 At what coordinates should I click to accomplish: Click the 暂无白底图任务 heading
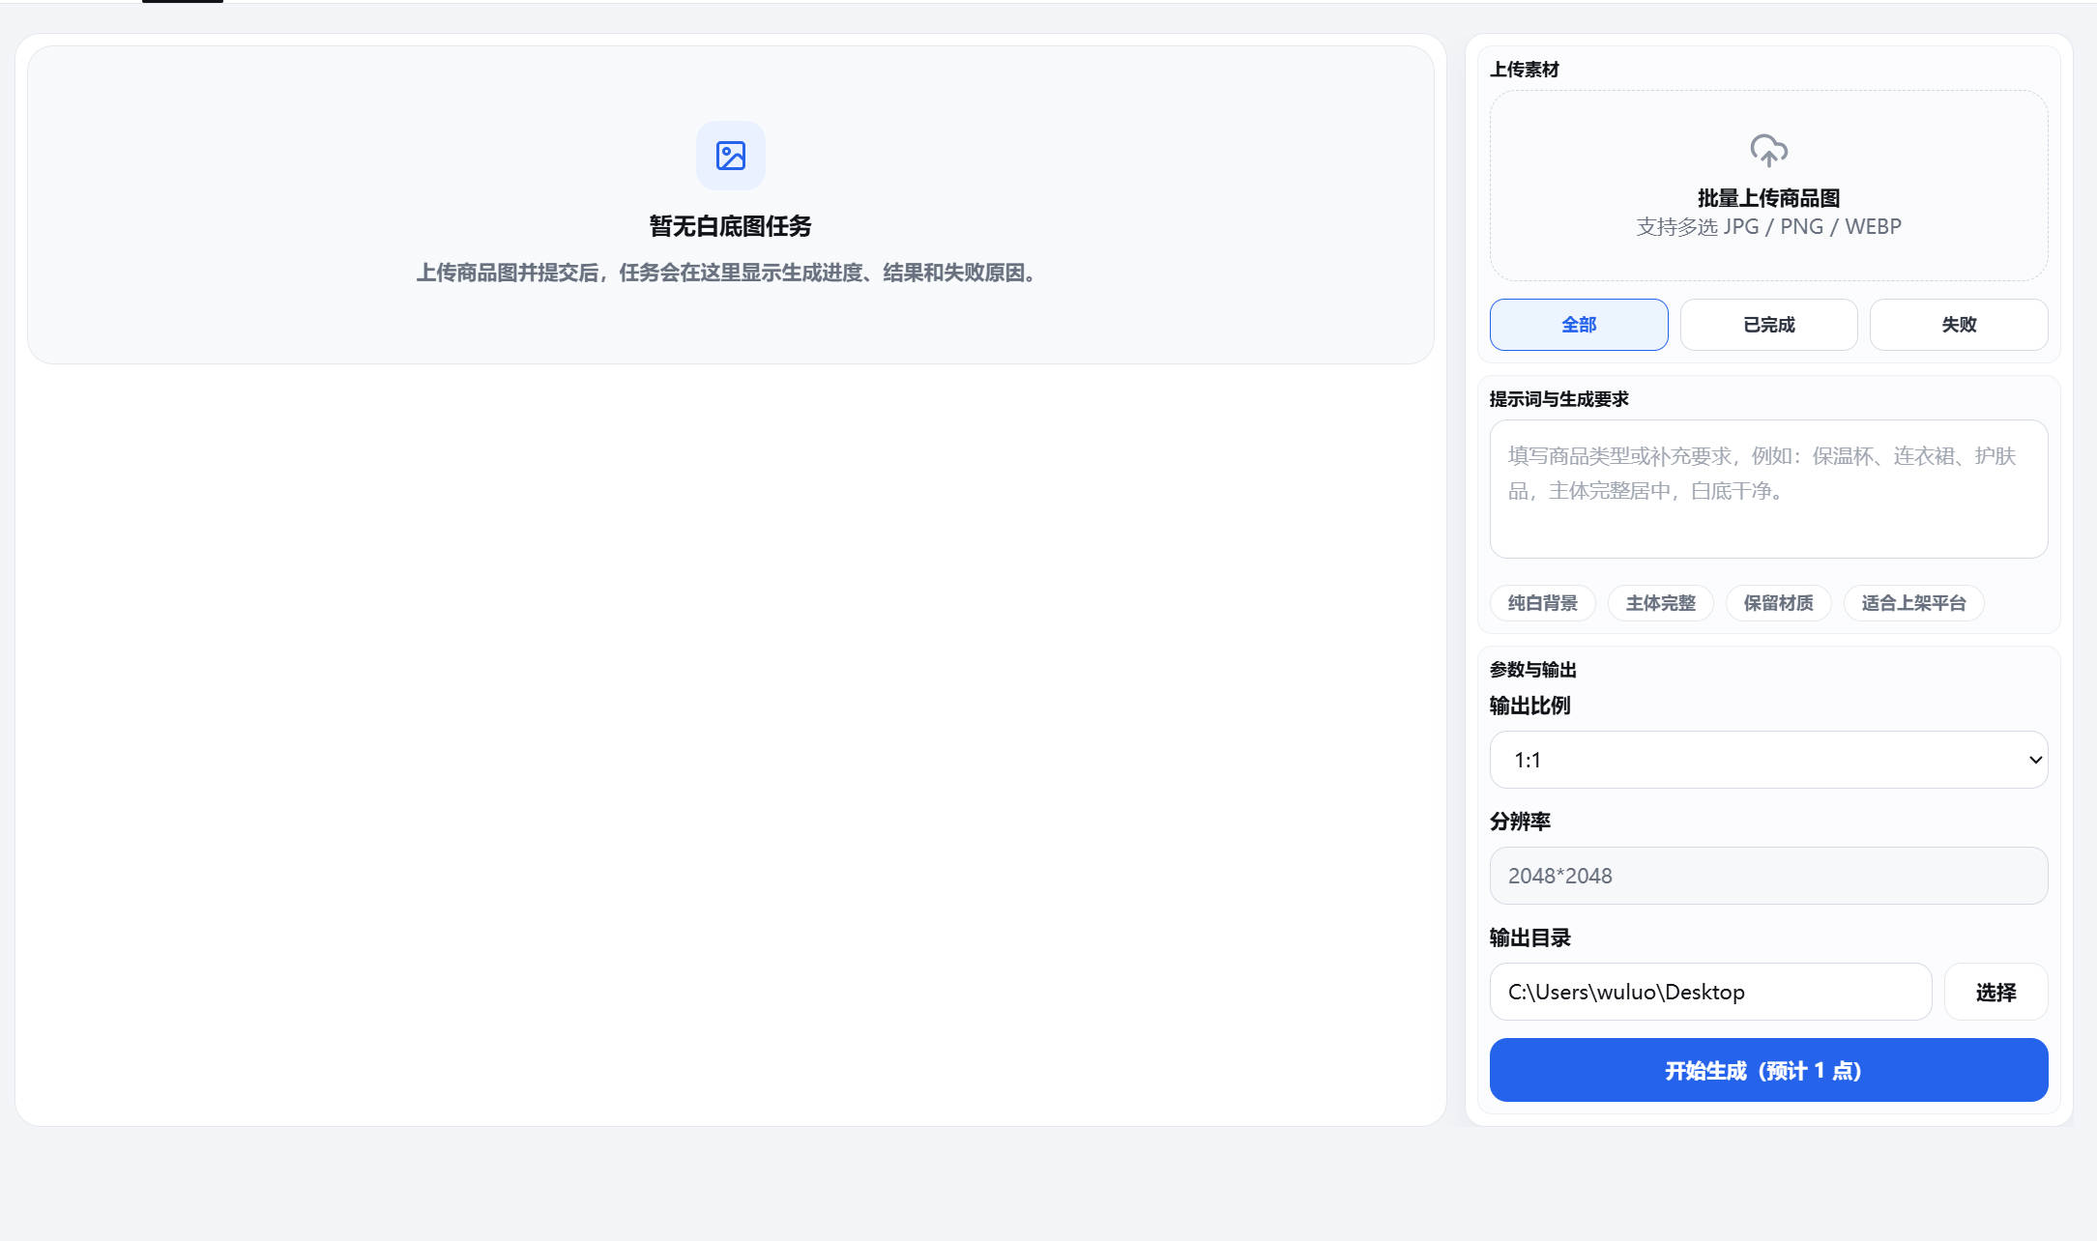pos(731,226)
